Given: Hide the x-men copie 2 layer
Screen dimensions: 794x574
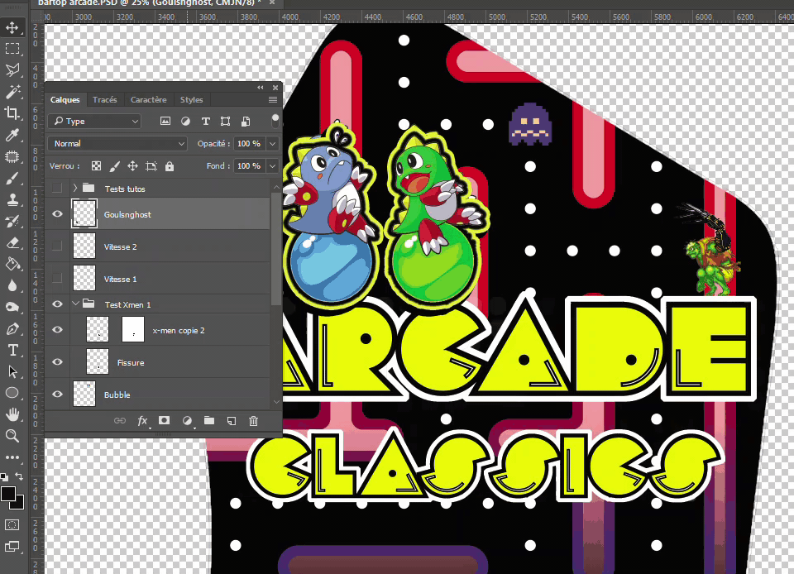Looking at the screenshot, I should [x=57, y=330].
